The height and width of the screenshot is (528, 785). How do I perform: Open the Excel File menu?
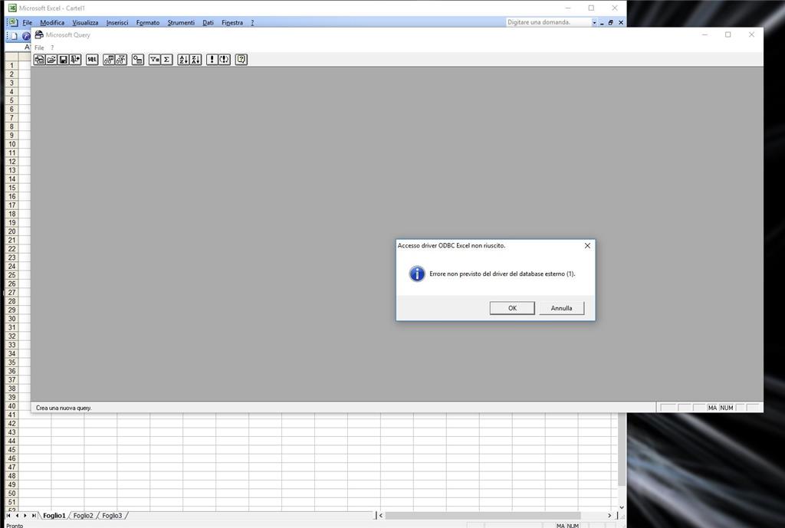click(x=27, y=22)
